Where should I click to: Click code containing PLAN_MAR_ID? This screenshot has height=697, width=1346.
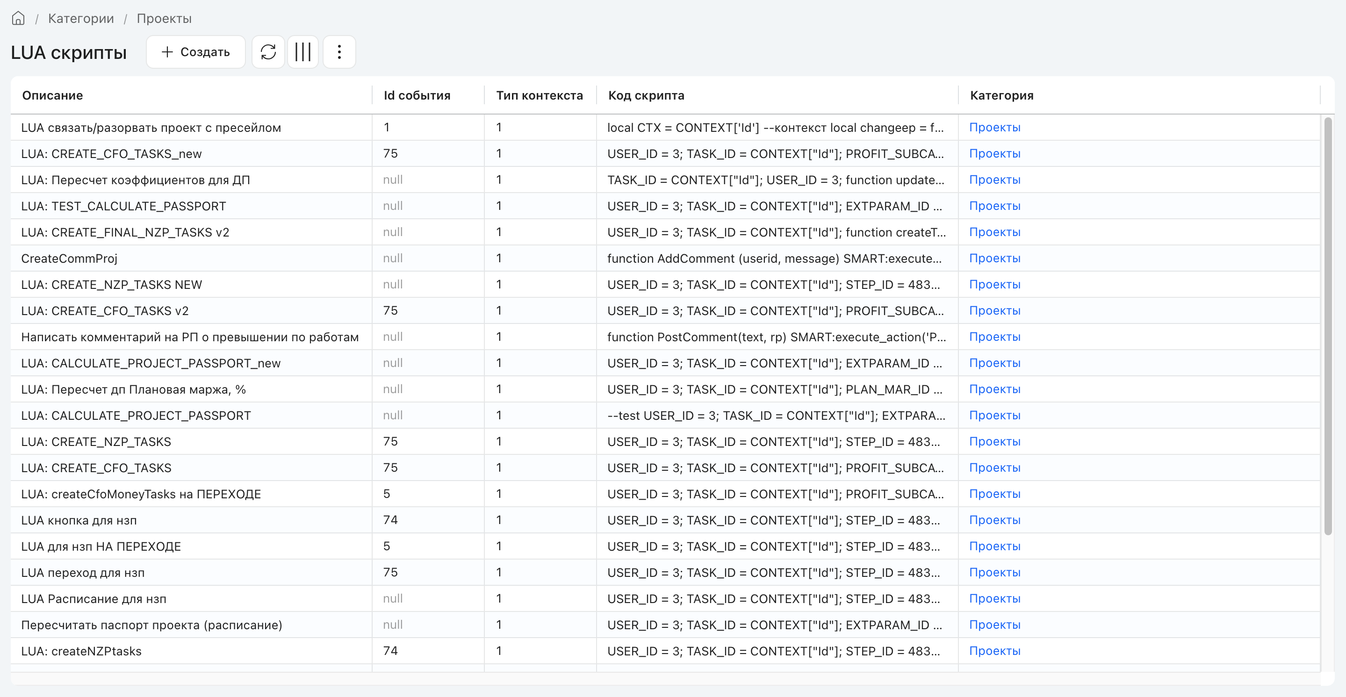774,389
